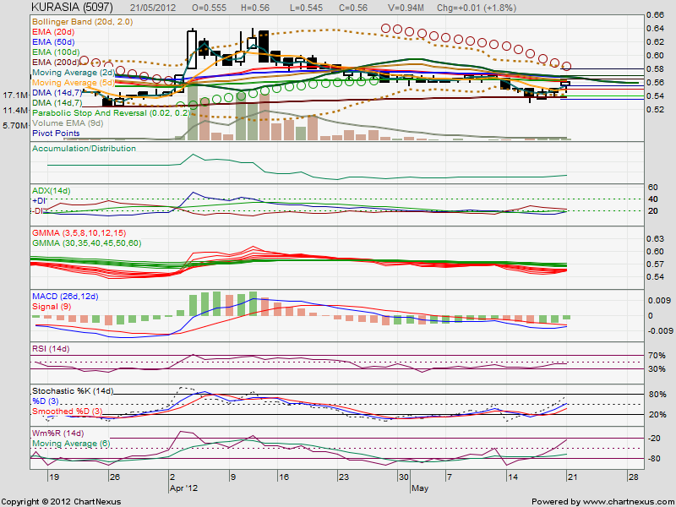Click the RSI (14d) indicator label
Screen dimensions: 676x507
(52, 348)
